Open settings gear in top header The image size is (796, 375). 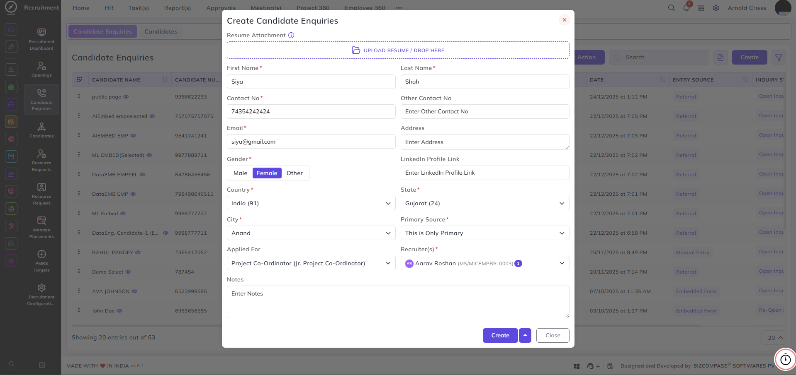point(716,8)
